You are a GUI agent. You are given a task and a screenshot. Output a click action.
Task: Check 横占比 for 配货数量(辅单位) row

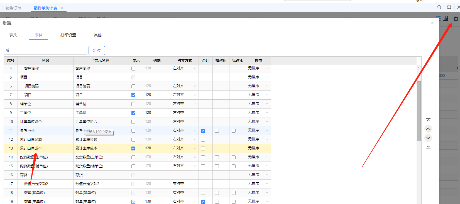tap(217, 166)
